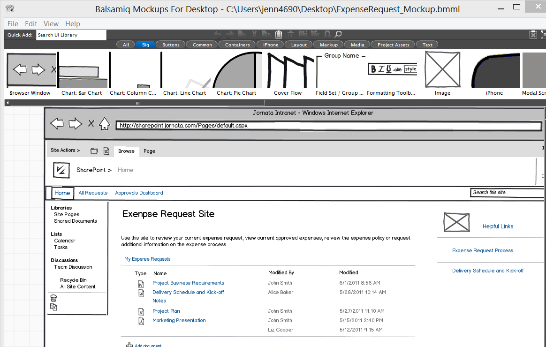This screenshot has width=546, height=347.
Task: Focus the Quick Add search field
Action: (x=71, y=35)
